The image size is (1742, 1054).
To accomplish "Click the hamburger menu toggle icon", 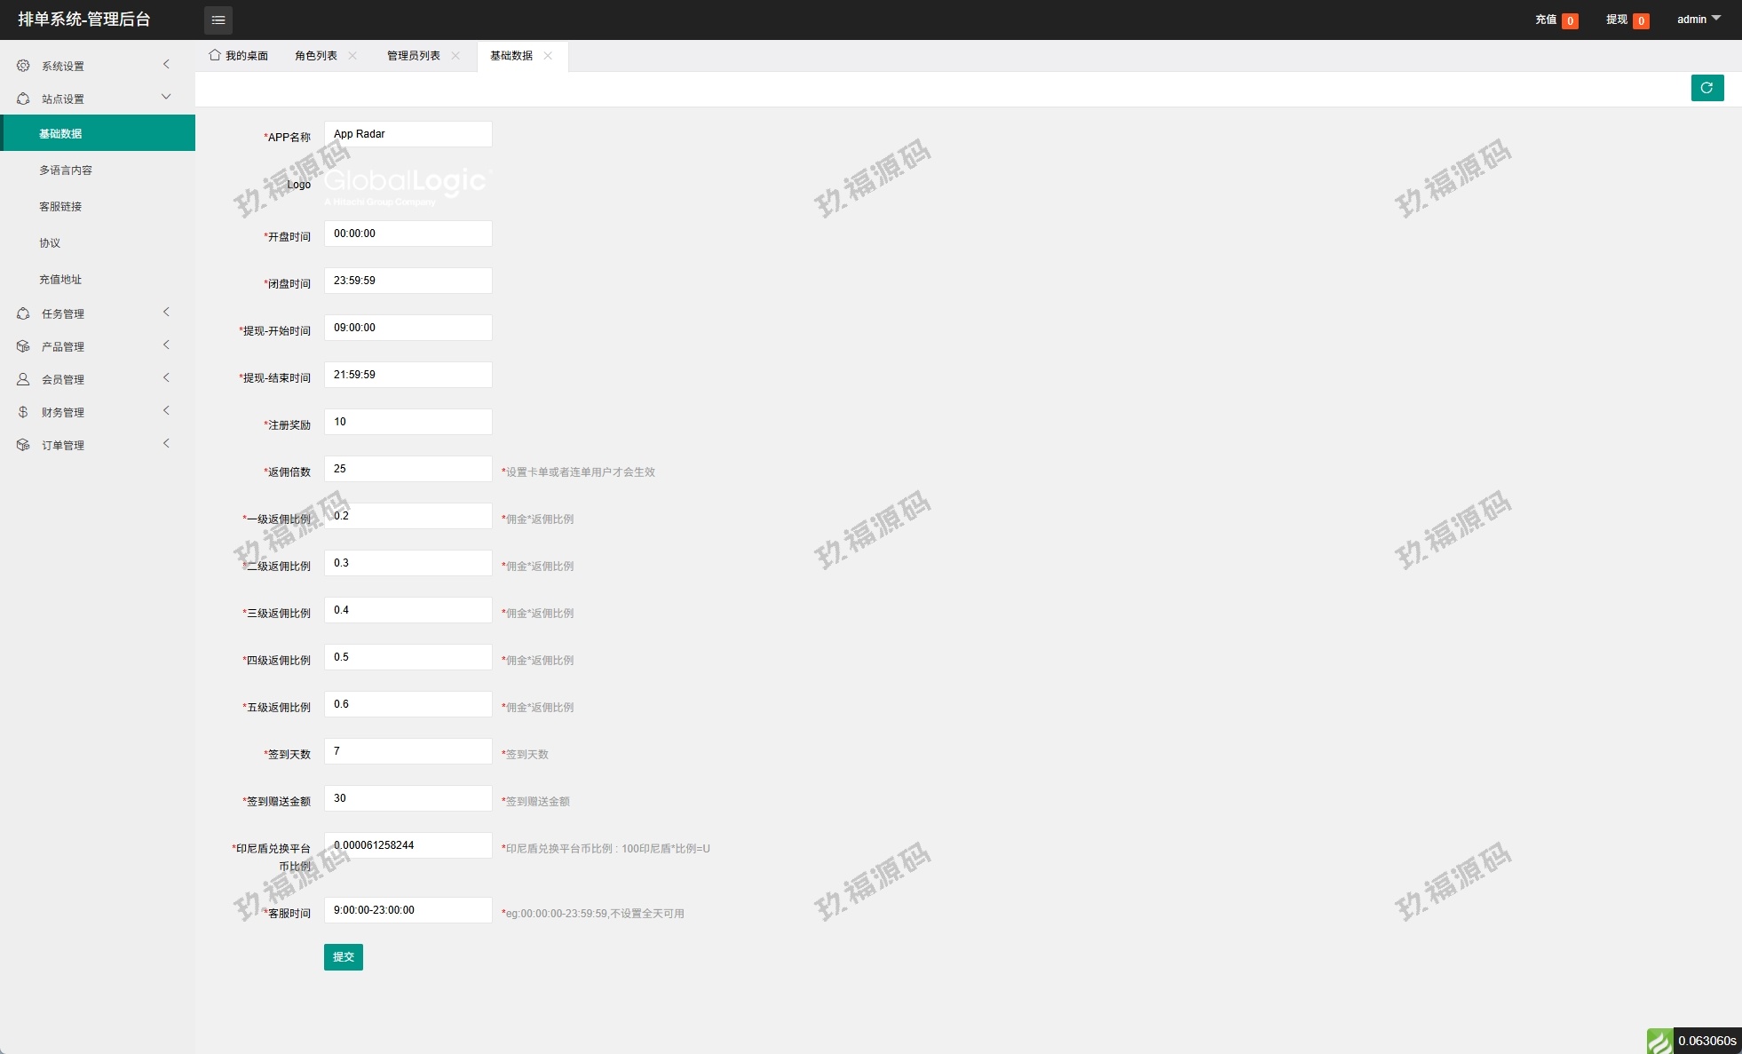I will [x=218, y=20].
